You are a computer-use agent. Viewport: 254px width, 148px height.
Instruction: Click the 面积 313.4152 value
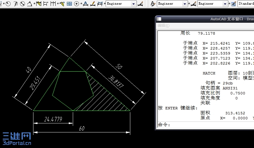tap(235, 113)
